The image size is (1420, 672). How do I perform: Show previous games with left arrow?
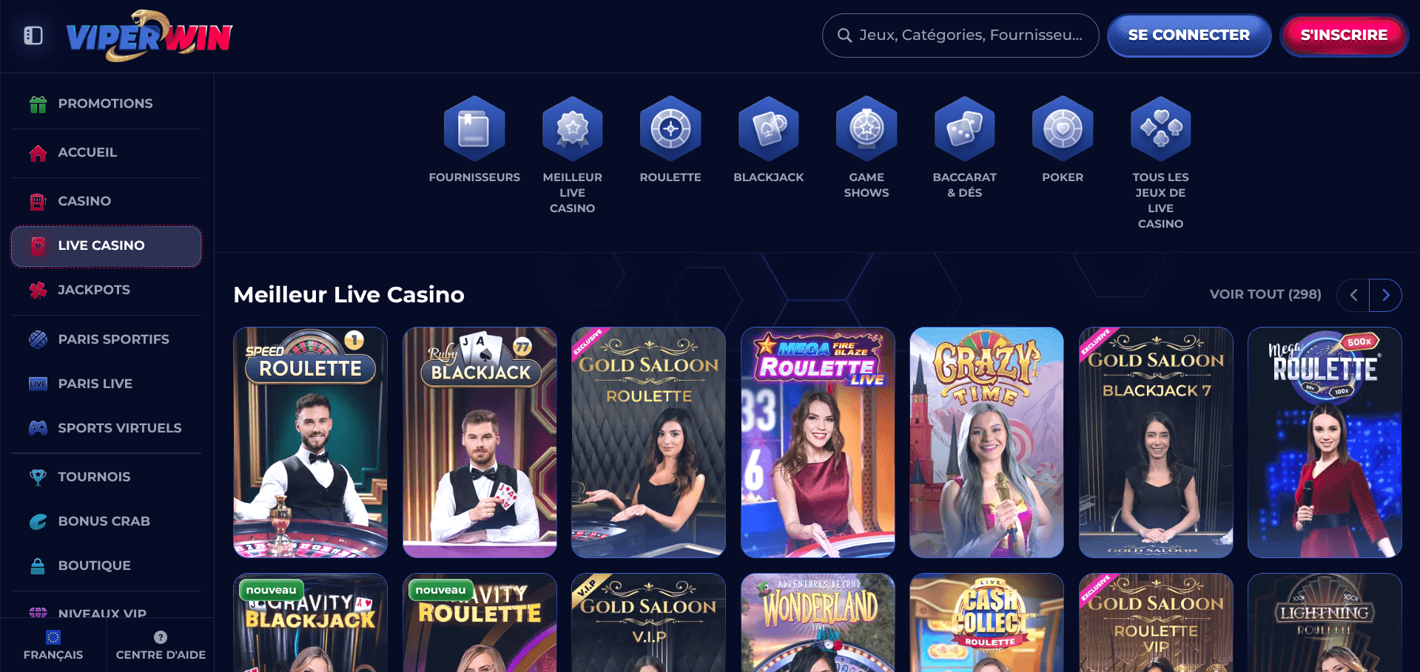pos(1353,295)
